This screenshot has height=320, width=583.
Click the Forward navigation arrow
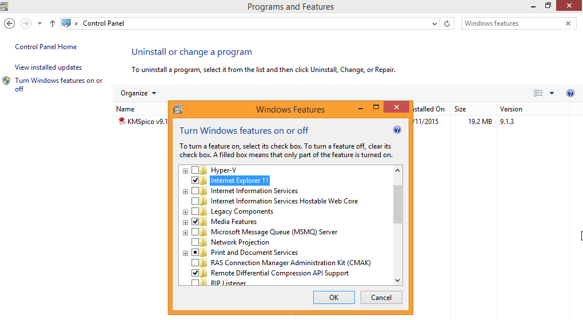(26, 23)
